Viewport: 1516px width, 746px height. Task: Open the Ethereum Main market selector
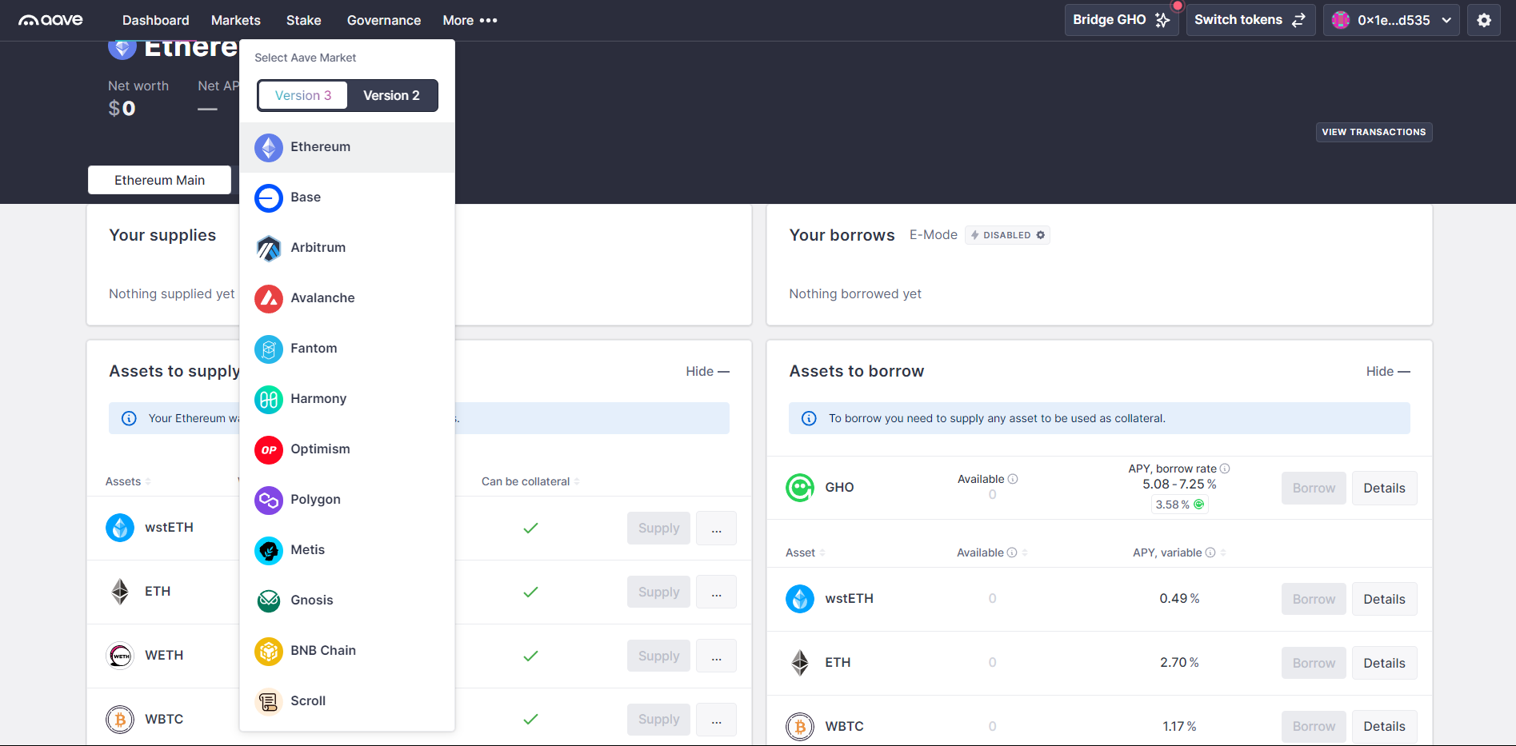(x=158, y=179)
